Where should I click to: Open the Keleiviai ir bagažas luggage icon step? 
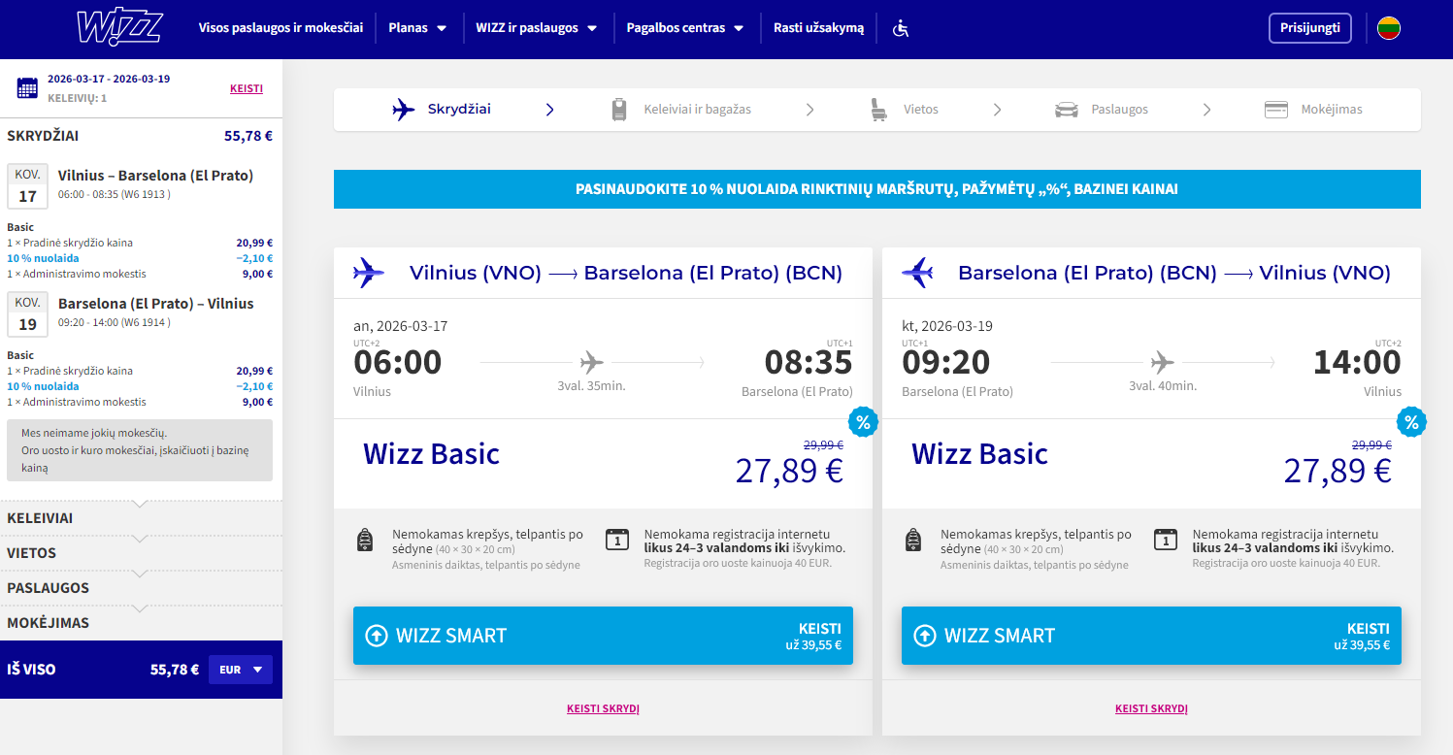(619, 109)
